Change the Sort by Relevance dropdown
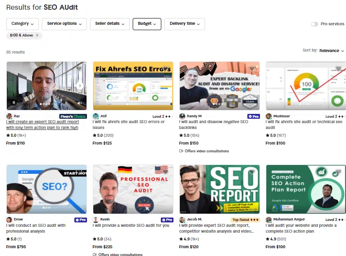This screenshot has width=346, height=256. pos(331,51)
